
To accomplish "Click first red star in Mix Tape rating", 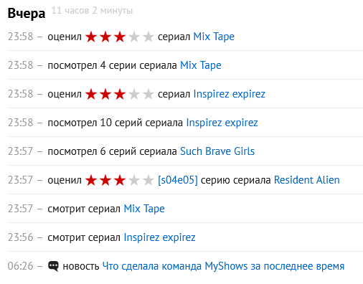I will tap(91, 37).
